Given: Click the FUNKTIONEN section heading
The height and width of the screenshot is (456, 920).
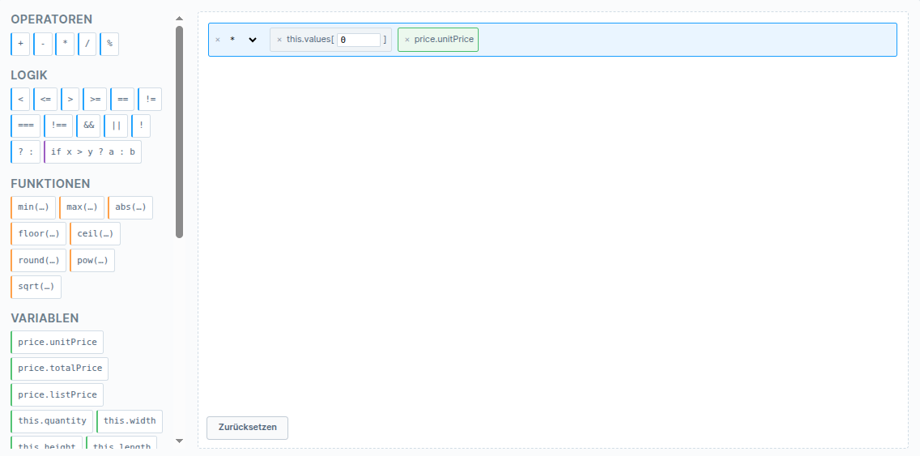Looking at the screenshot, I should point(50,184).
